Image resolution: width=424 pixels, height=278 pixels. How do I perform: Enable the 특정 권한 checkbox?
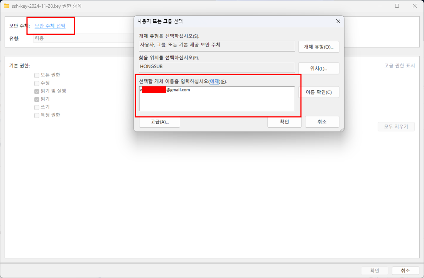pyautogui.click(x=37, y=115)
